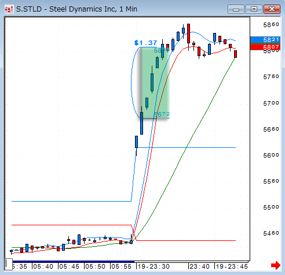Click the S.STLD Steel Dynamics title text
Viewport: 285px width, 275px height.
coord(76,9)
